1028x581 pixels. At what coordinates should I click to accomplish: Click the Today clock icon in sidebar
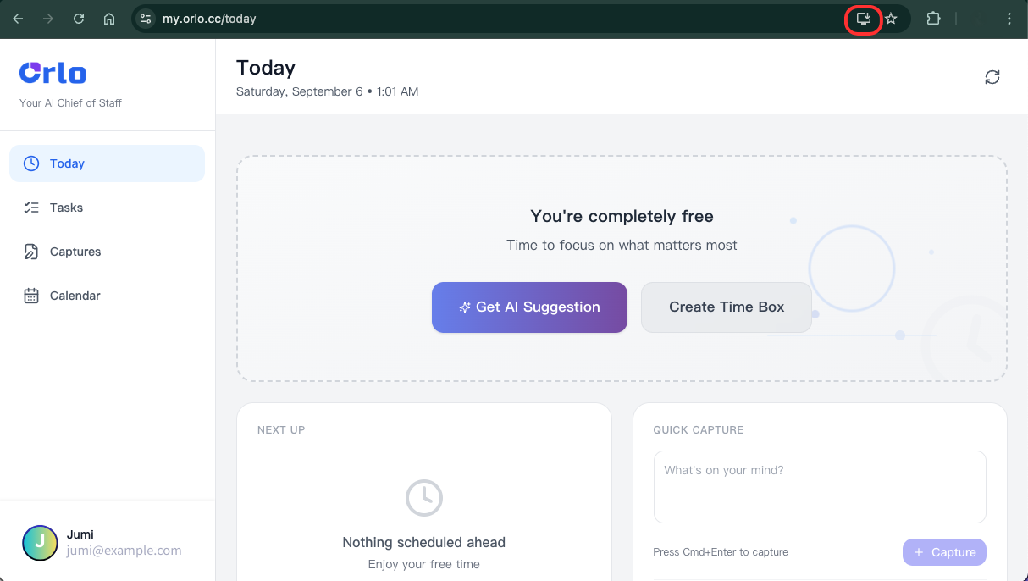pyautogui.click(x=31, y=163)
